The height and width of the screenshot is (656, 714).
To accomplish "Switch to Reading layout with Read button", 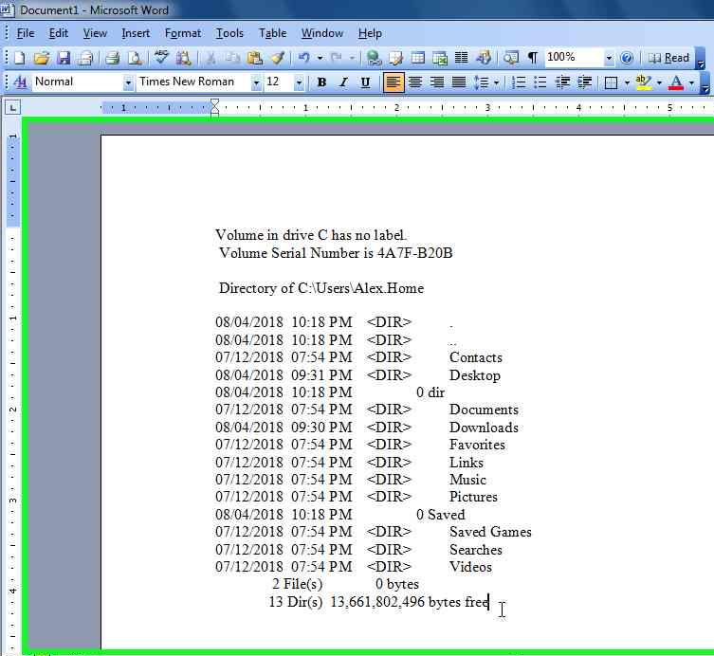I will (x=668, y=58).
